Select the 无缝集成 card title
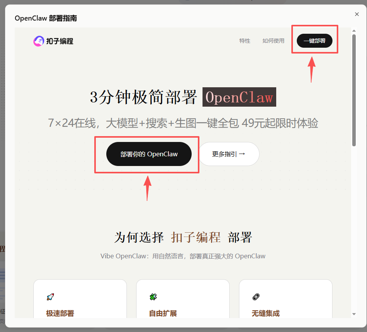 pyautogui.click(x=266, y=313)
